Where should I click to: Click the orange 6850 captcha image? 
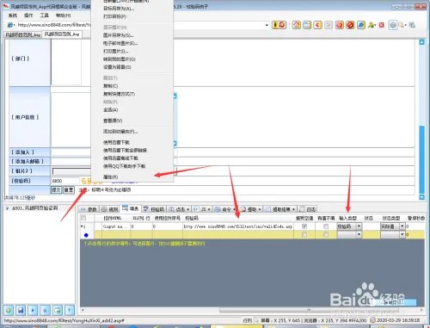[92, 182]
